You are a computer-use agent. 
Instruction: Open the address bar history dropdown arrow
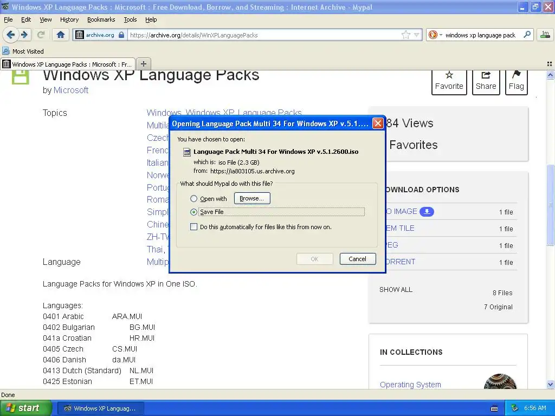[417, 35]
